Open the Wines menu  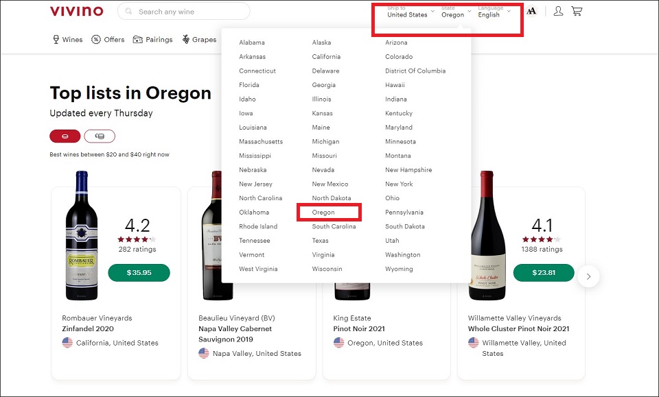68,40
